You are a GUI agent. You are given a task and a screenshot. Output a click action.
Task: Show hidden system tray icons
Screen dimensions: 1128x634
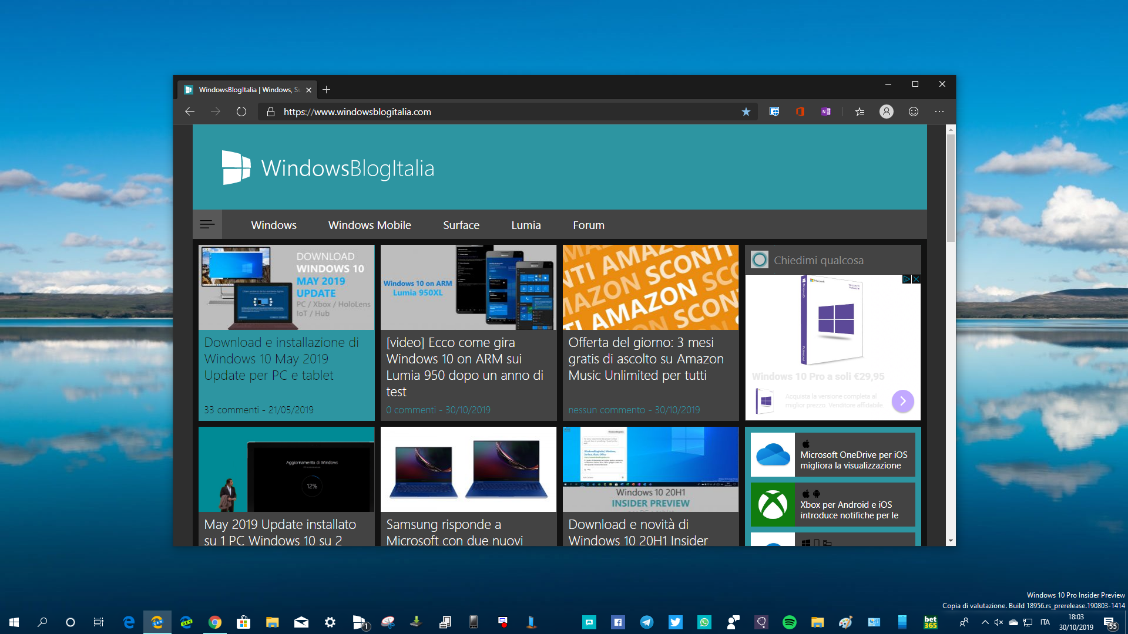(x=985, y=622)
